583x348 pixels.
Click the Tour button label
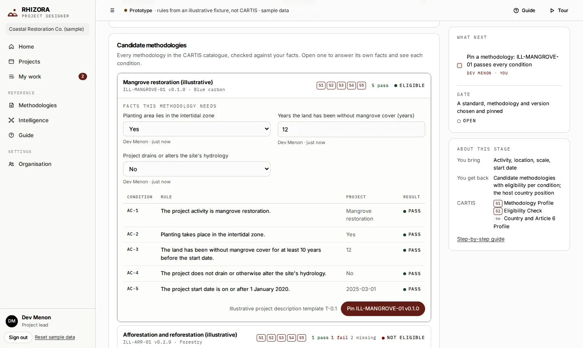(563, 11)
